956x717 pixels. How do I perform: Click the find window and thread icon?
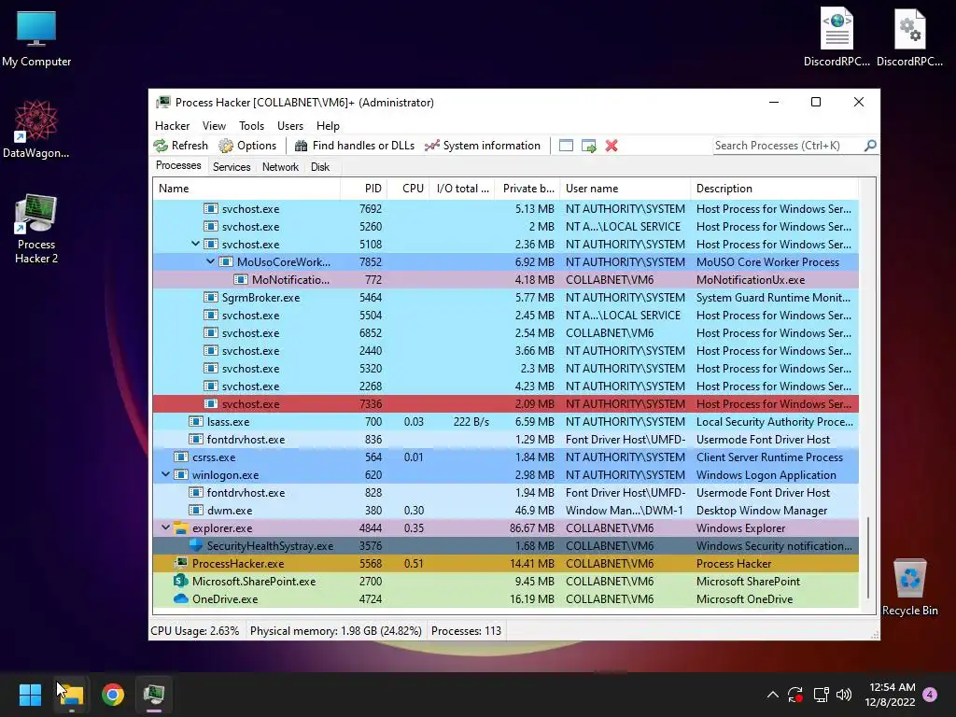point(588,146)
